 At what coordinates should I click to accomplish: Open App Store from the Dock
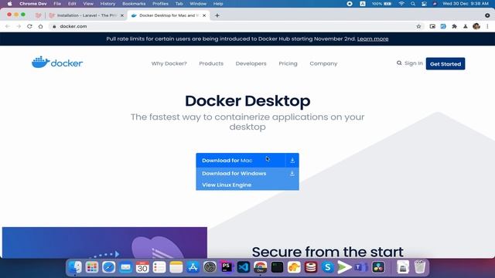[x=193, y=267]
